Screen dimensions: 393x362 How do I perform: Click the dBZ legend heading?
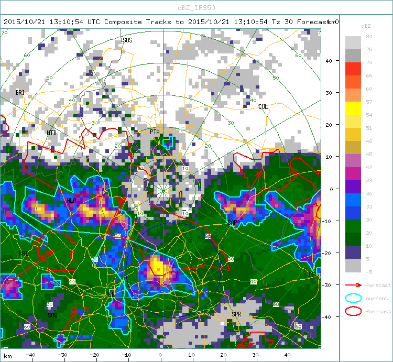[x=366, y=26]
